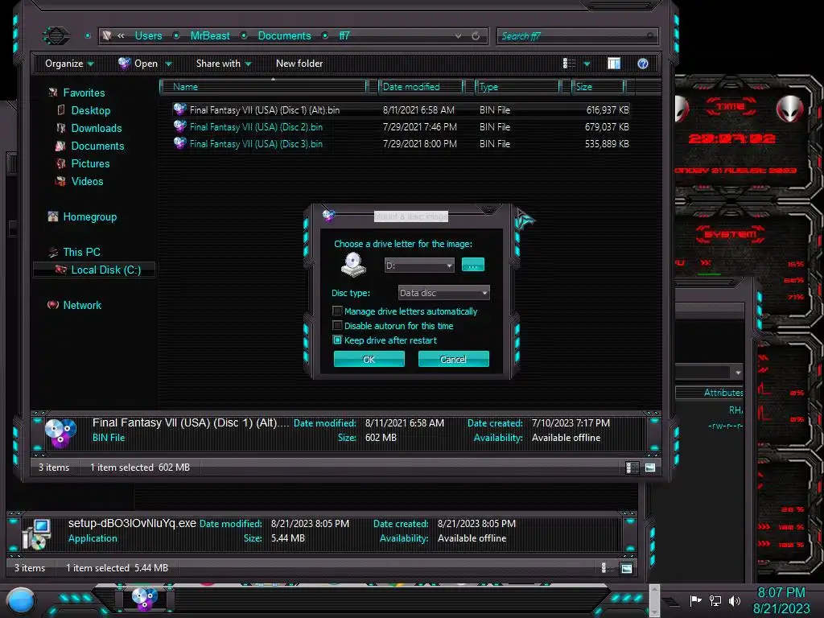Click the Downloads icon in sidebar

(61, 128)
